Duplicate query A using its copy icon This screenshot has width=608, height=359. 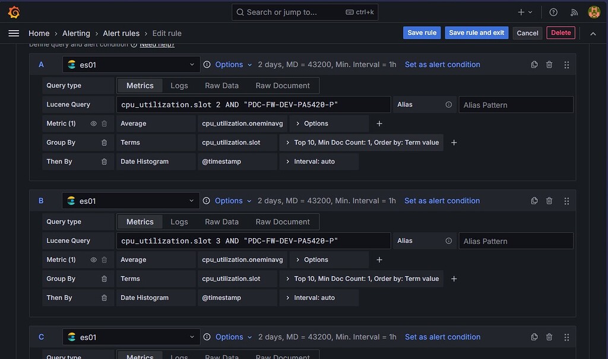[x=534, y=64]
